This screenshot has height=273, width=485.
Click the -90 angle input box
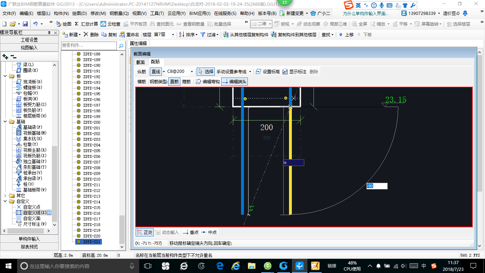377,186
